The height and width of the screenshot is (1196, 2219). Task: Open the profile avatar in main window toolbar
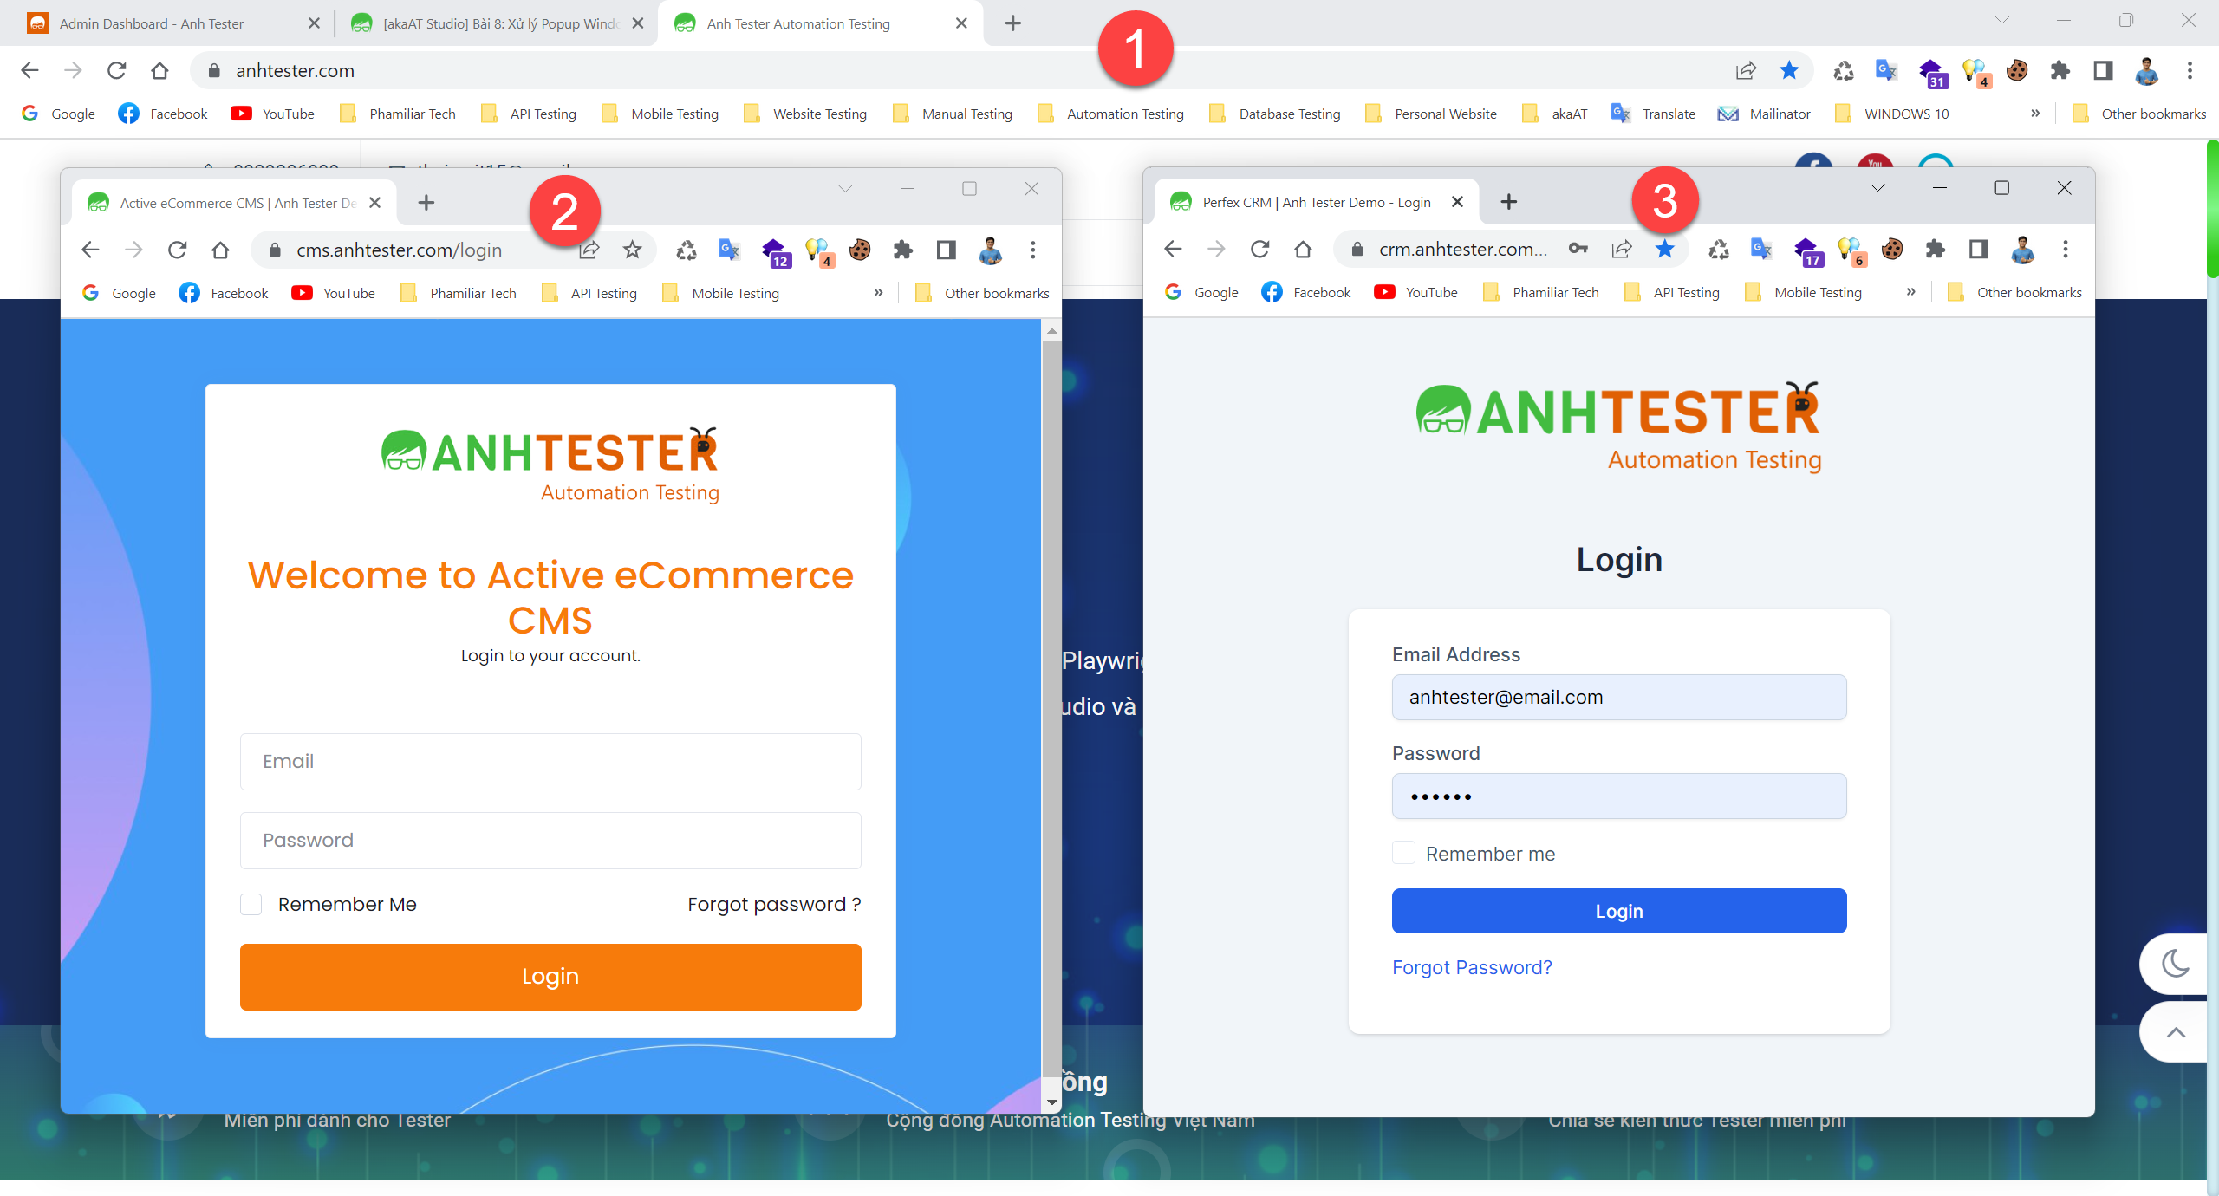(2146, 70)
